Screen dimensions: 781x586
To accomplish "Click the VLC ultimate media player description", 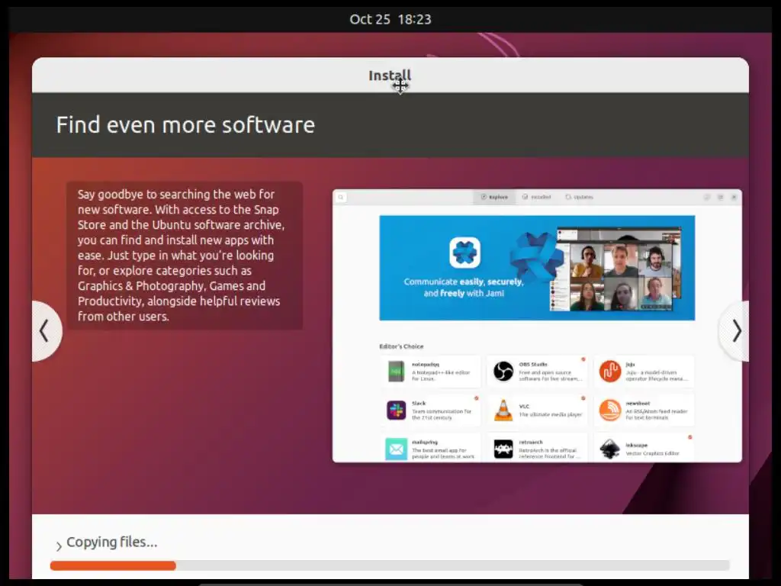I will coord(551,414).
